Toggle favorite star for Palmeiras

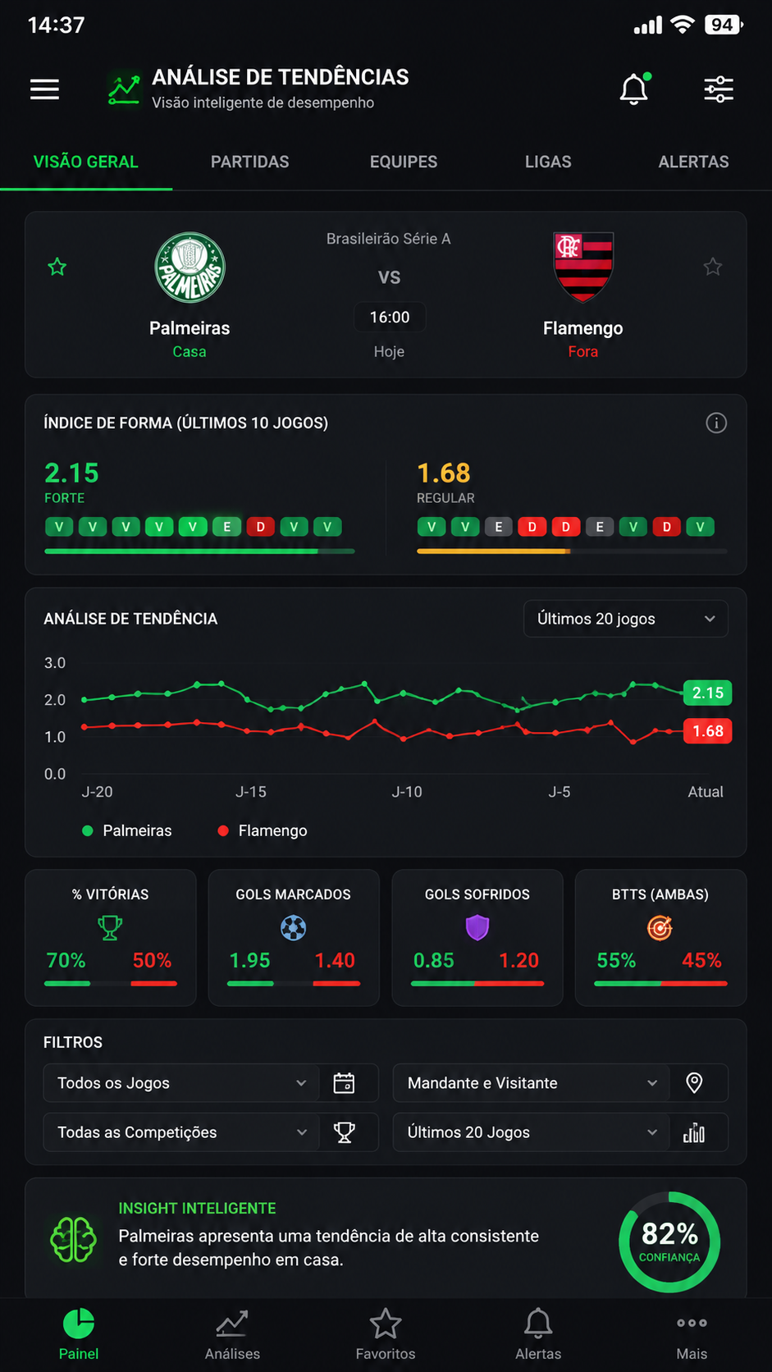tap(57, 267)
